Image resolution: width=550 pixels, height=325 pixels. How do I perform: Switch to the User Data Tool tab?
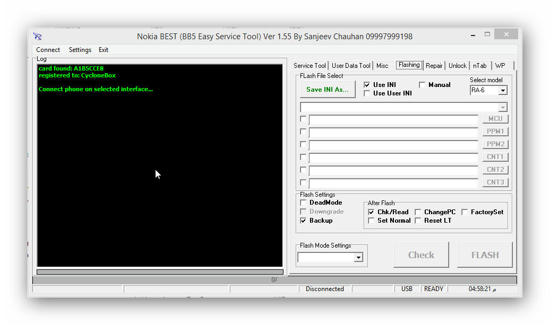351,66
